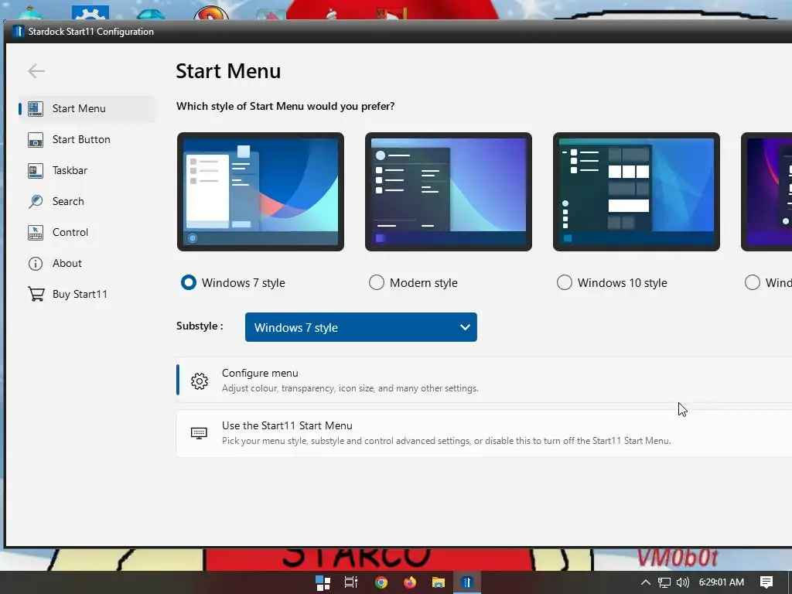The image size is (792, 594).
Task: Open the Search settings page
Action: coord(87,202)
